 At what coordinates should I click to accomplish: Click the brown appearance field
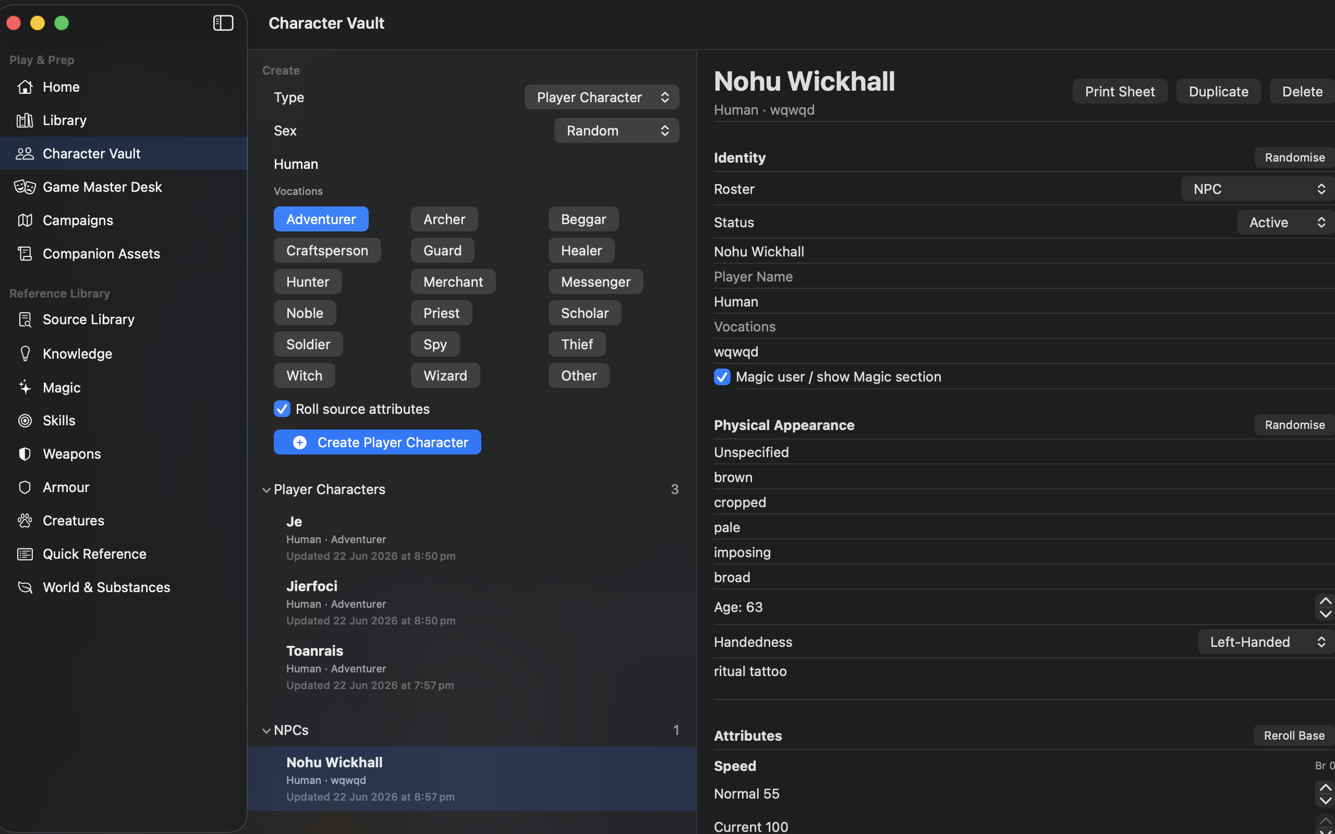(x=1024, y=477)
